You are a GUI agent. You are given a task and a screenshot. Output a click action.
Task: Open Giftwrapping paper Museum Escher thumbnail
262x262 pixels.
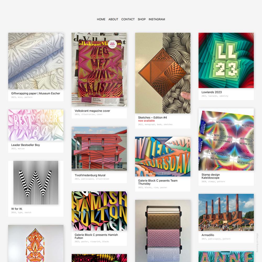click(36, 61)
